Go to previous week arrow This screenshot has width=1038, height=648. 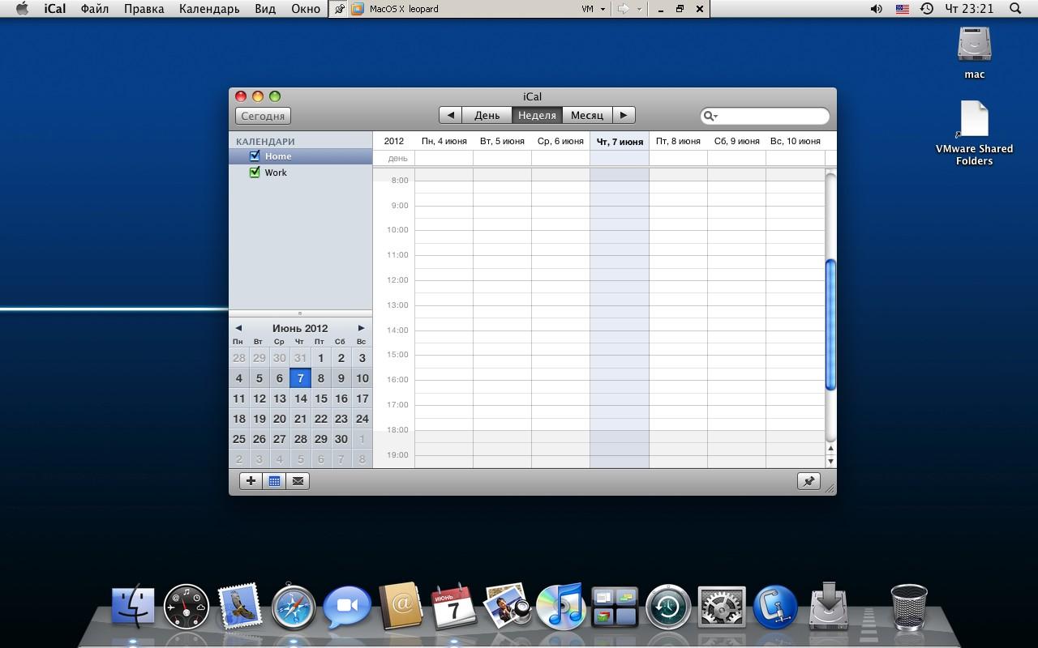click(451, 115)
